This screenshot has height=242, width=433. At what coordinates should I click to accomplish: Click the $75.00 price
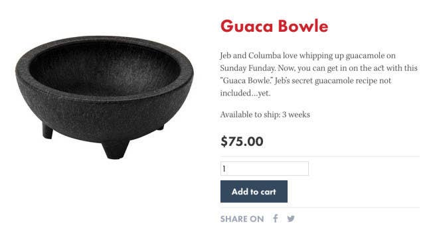(x=242, y=141)
